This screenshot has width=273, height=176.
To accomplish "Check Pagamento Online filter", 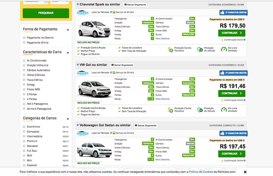I will point(24,42).
